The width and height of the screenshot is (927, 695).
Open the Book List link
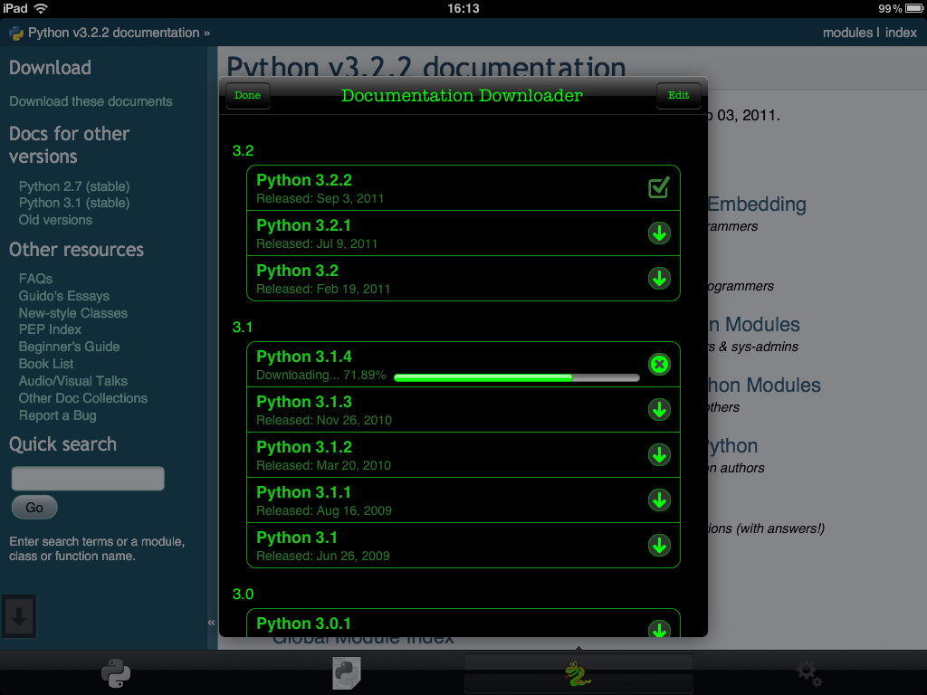coord(46,364)
